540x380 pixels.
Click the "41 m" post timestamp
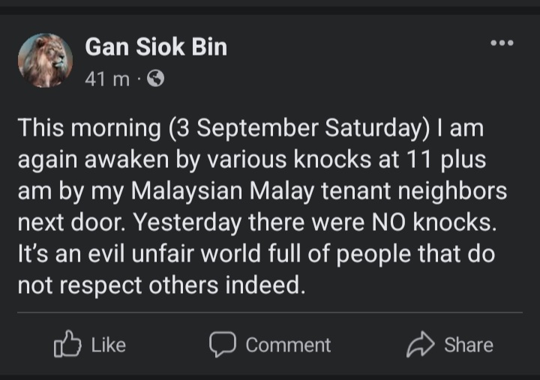(x=107, y=79)
